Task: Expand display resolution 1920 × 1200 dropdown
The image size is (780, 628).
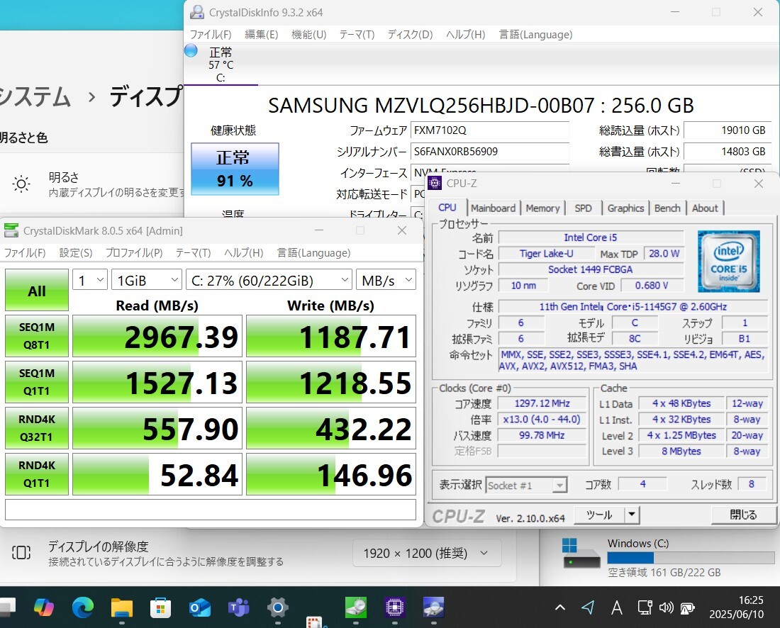Action: coord(426,553)
